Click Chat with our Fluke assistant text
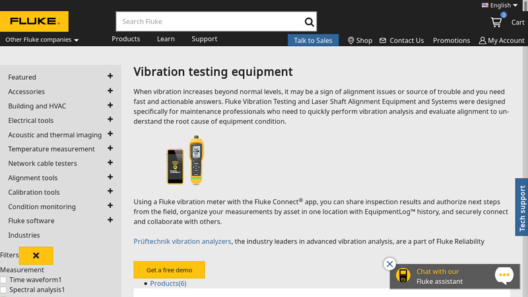528x297 pixels. (x=440, y=277)
